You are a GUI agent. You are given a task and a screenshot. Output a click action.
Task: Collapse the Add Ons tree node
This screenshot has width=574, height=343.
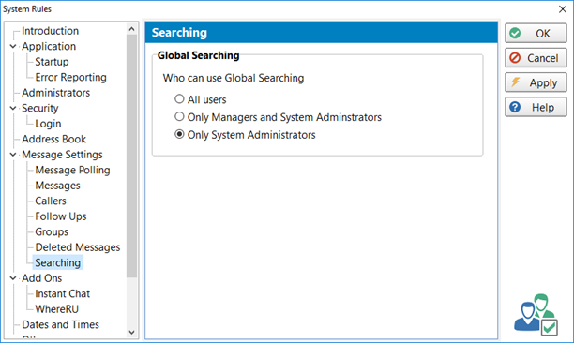(x=13, y=278)
